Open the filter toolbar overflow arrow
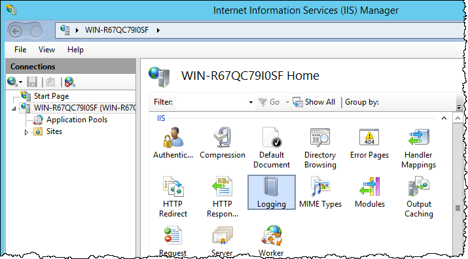 459,107
